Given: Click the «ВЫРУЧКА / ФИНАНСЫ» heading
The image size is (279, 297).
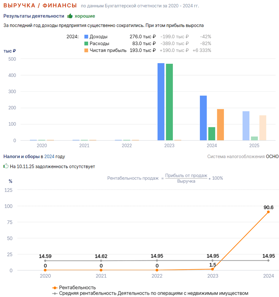Looking at the screenshot, I should click(40, 5).
